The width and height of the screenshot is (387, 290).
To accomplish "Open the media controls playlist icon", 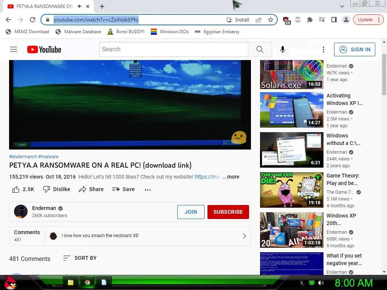I will pyautogui.click(x=322, y=20).
